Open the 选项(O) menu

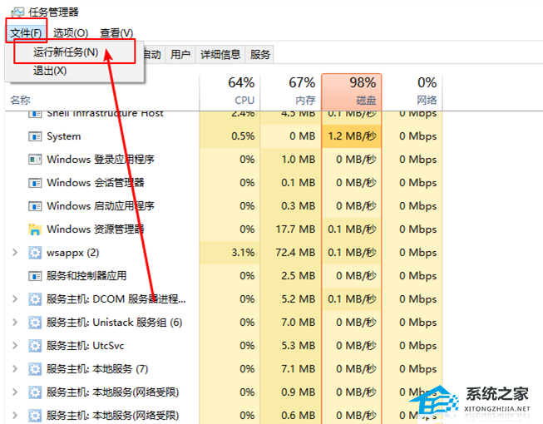71,32
